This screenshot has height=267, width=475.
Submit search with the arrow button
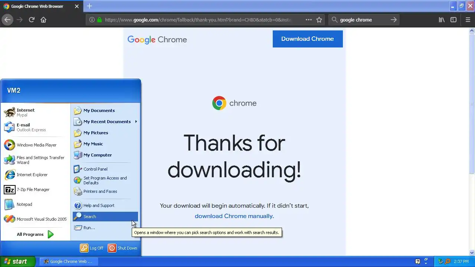coord(394,20)
